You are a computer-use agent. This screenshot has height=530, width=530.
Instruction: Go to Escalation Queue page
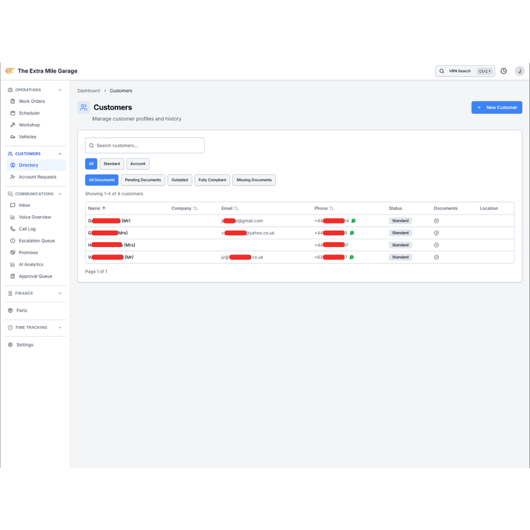[x=37, y=241]
